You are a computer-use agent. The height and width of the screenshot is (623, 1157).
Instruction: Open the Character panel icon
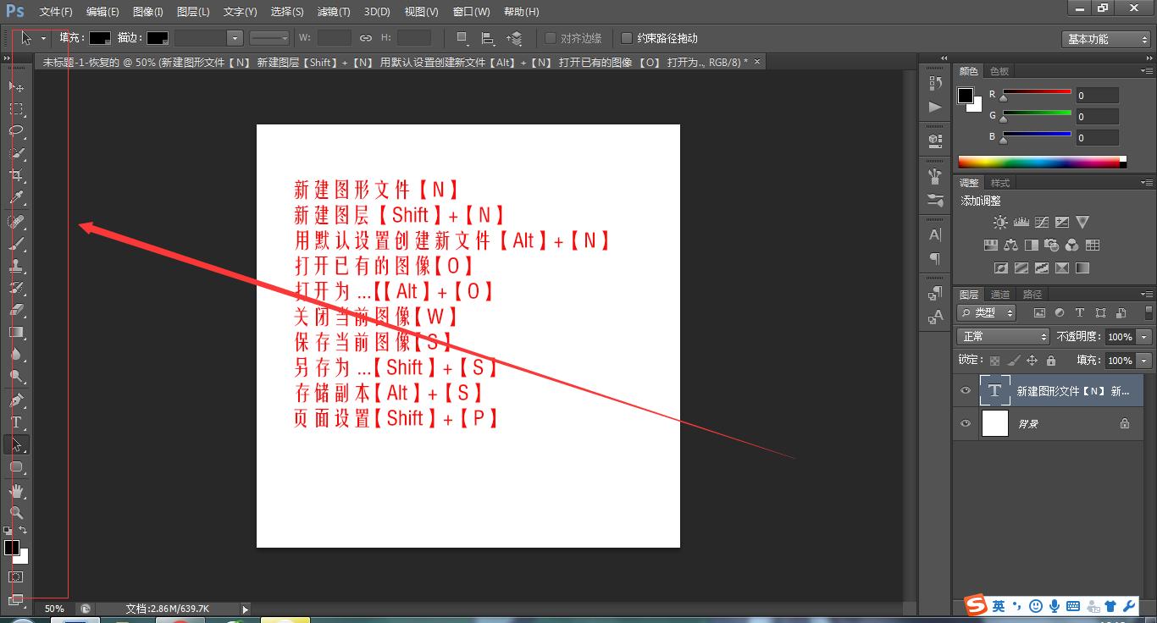(935, 234)
